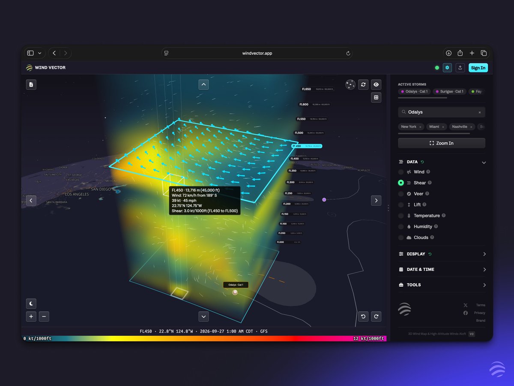Open the Terms link

[x=481, y=305]
